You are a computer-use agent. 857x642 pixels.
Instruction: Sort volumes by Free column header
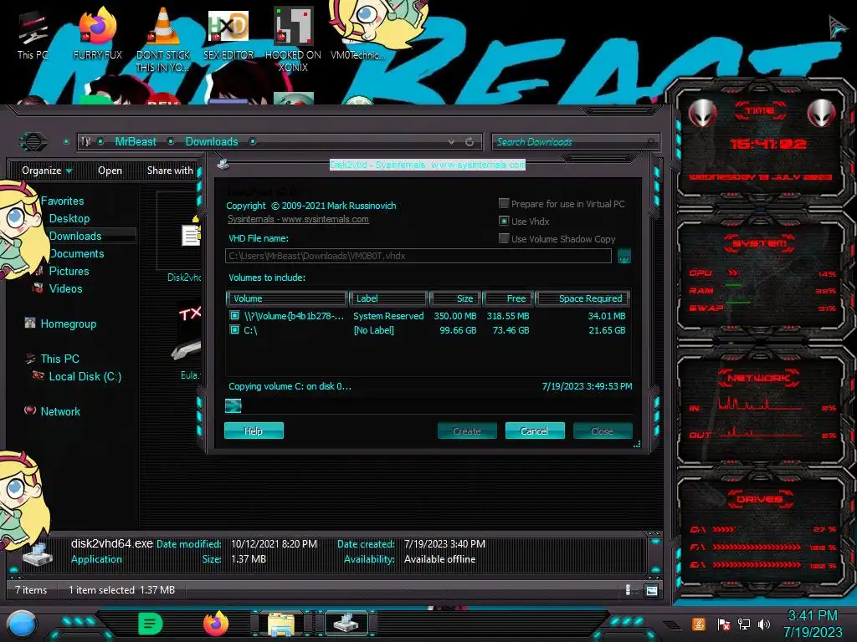coord(508,298)
